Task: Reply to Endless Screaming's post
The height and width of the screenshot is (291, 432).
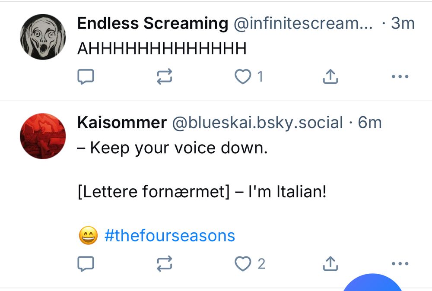Action: click(x=86, y=76)
